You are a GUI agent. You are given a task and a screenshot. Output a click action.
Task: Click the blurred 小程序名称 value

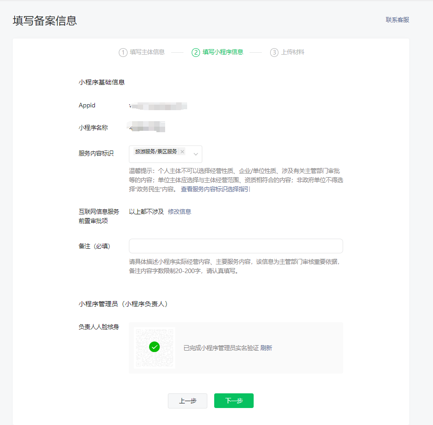147,127
